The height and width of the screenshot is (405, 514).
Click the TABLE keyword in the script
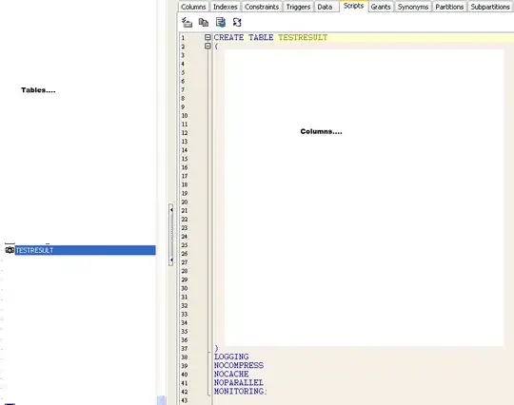261,37
